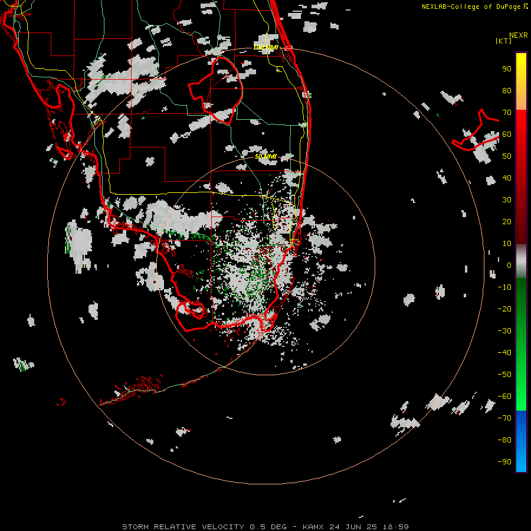
Task: Click the -20 scale label
Action: pyautogui.click(x=504, y=309)
